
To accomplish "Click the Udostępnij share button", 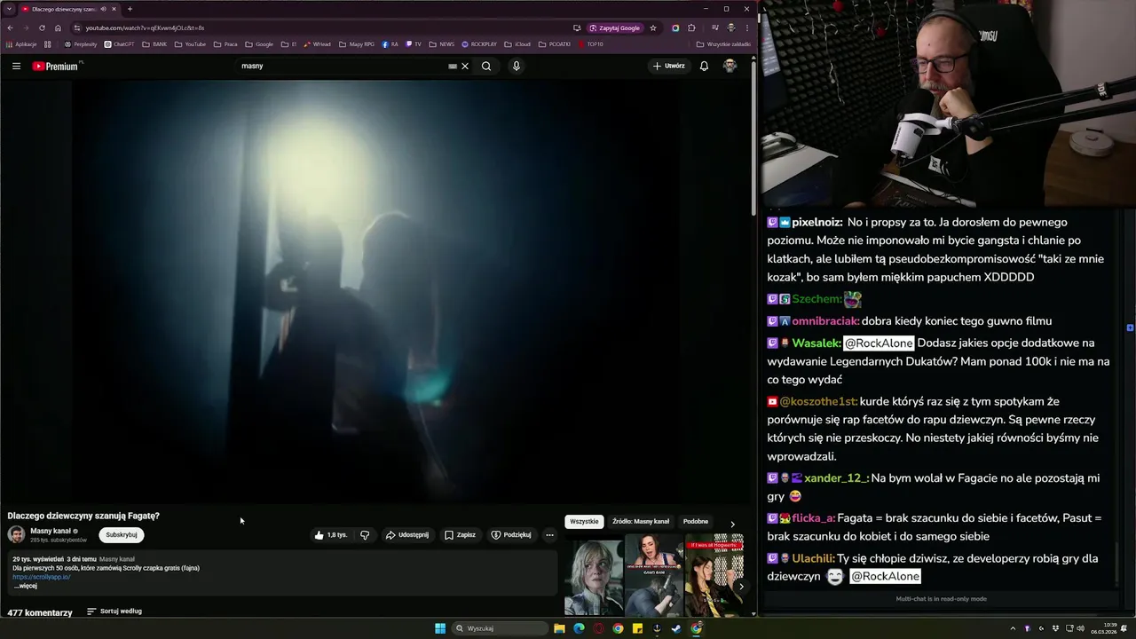I will click(x=407, y=535).
